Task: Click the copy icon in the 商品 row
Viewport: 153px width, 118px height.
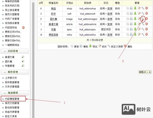Action: (x=128, y=8)
